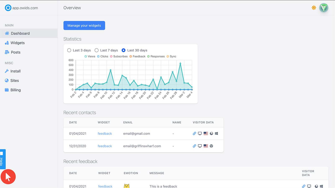This screenshot has width=335, height=188.
Task: Click the Chrome browser icon for email@griffinswharf.com
Action: click(x=211, y=146)
